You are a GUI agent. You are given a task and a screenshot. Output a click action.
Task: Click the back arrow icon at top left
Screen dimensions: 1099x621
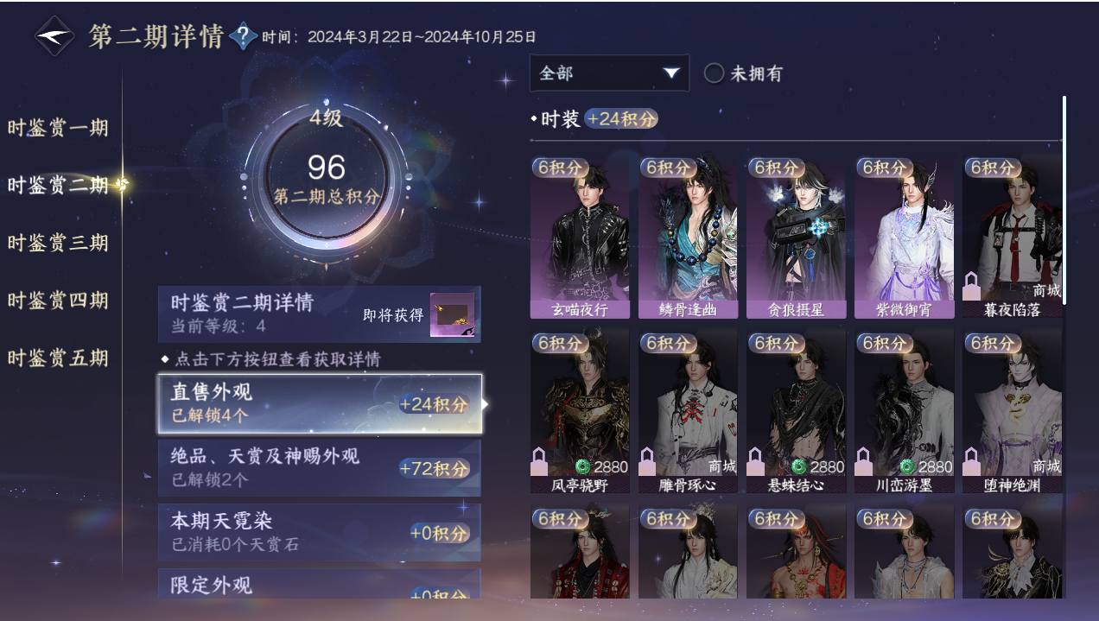[54, 36]
